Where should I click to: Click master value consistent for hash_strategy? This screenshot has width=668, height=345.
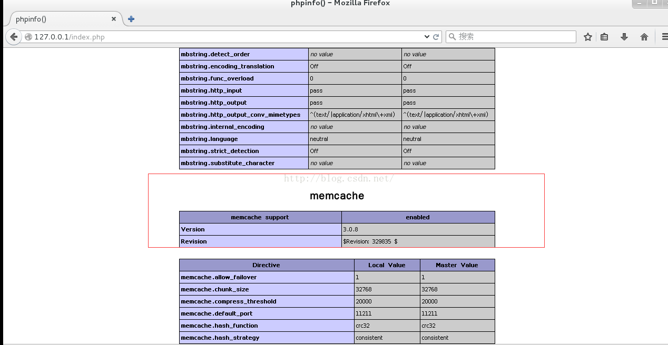[x=435, y=338]
